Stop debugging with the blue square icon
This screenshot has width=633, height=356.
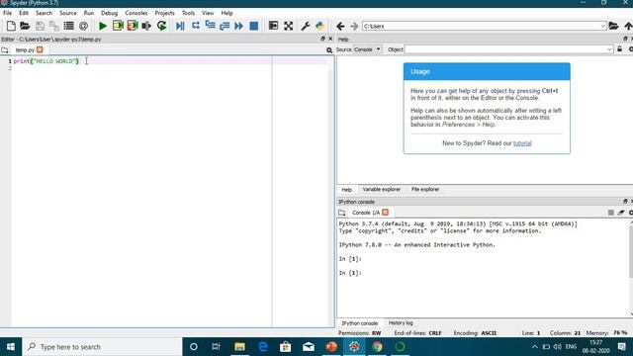click(x=253, y=26)
